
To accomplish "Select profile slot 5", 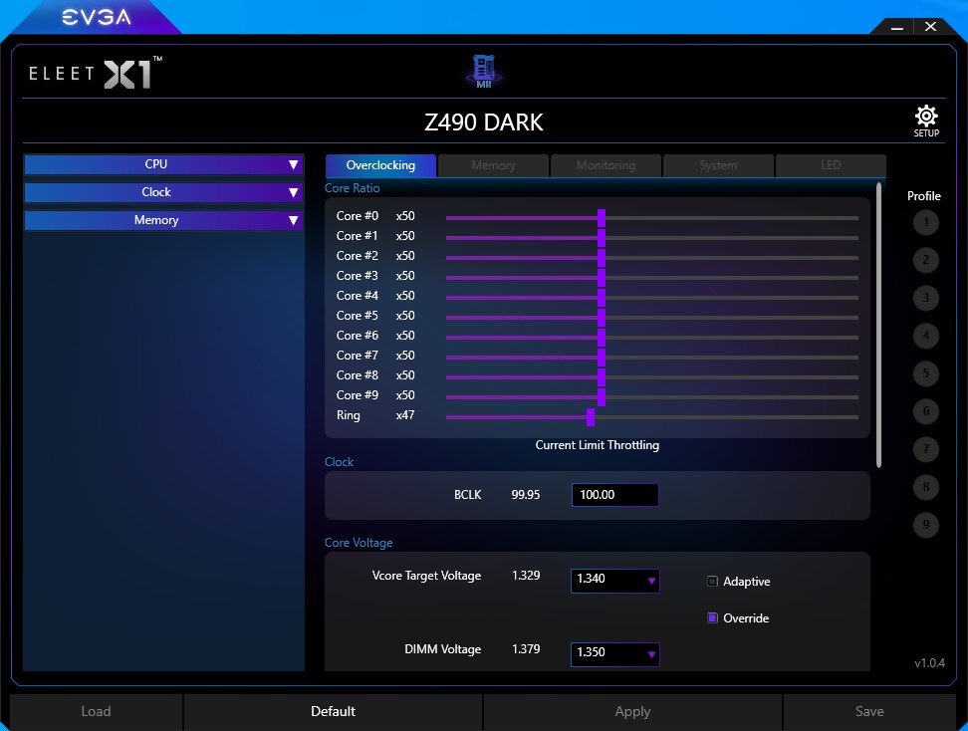I will [x=925, y=373].
